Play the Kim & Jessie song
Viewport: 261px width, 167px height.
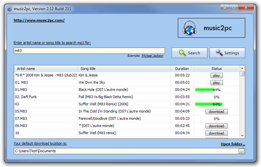click(216, 76)
